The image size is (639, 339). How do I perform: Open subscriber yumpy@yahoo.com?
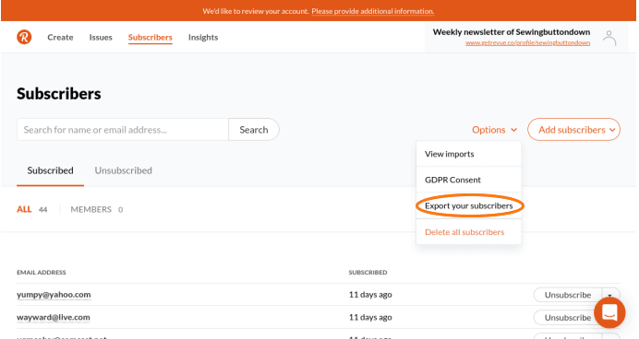54,295
